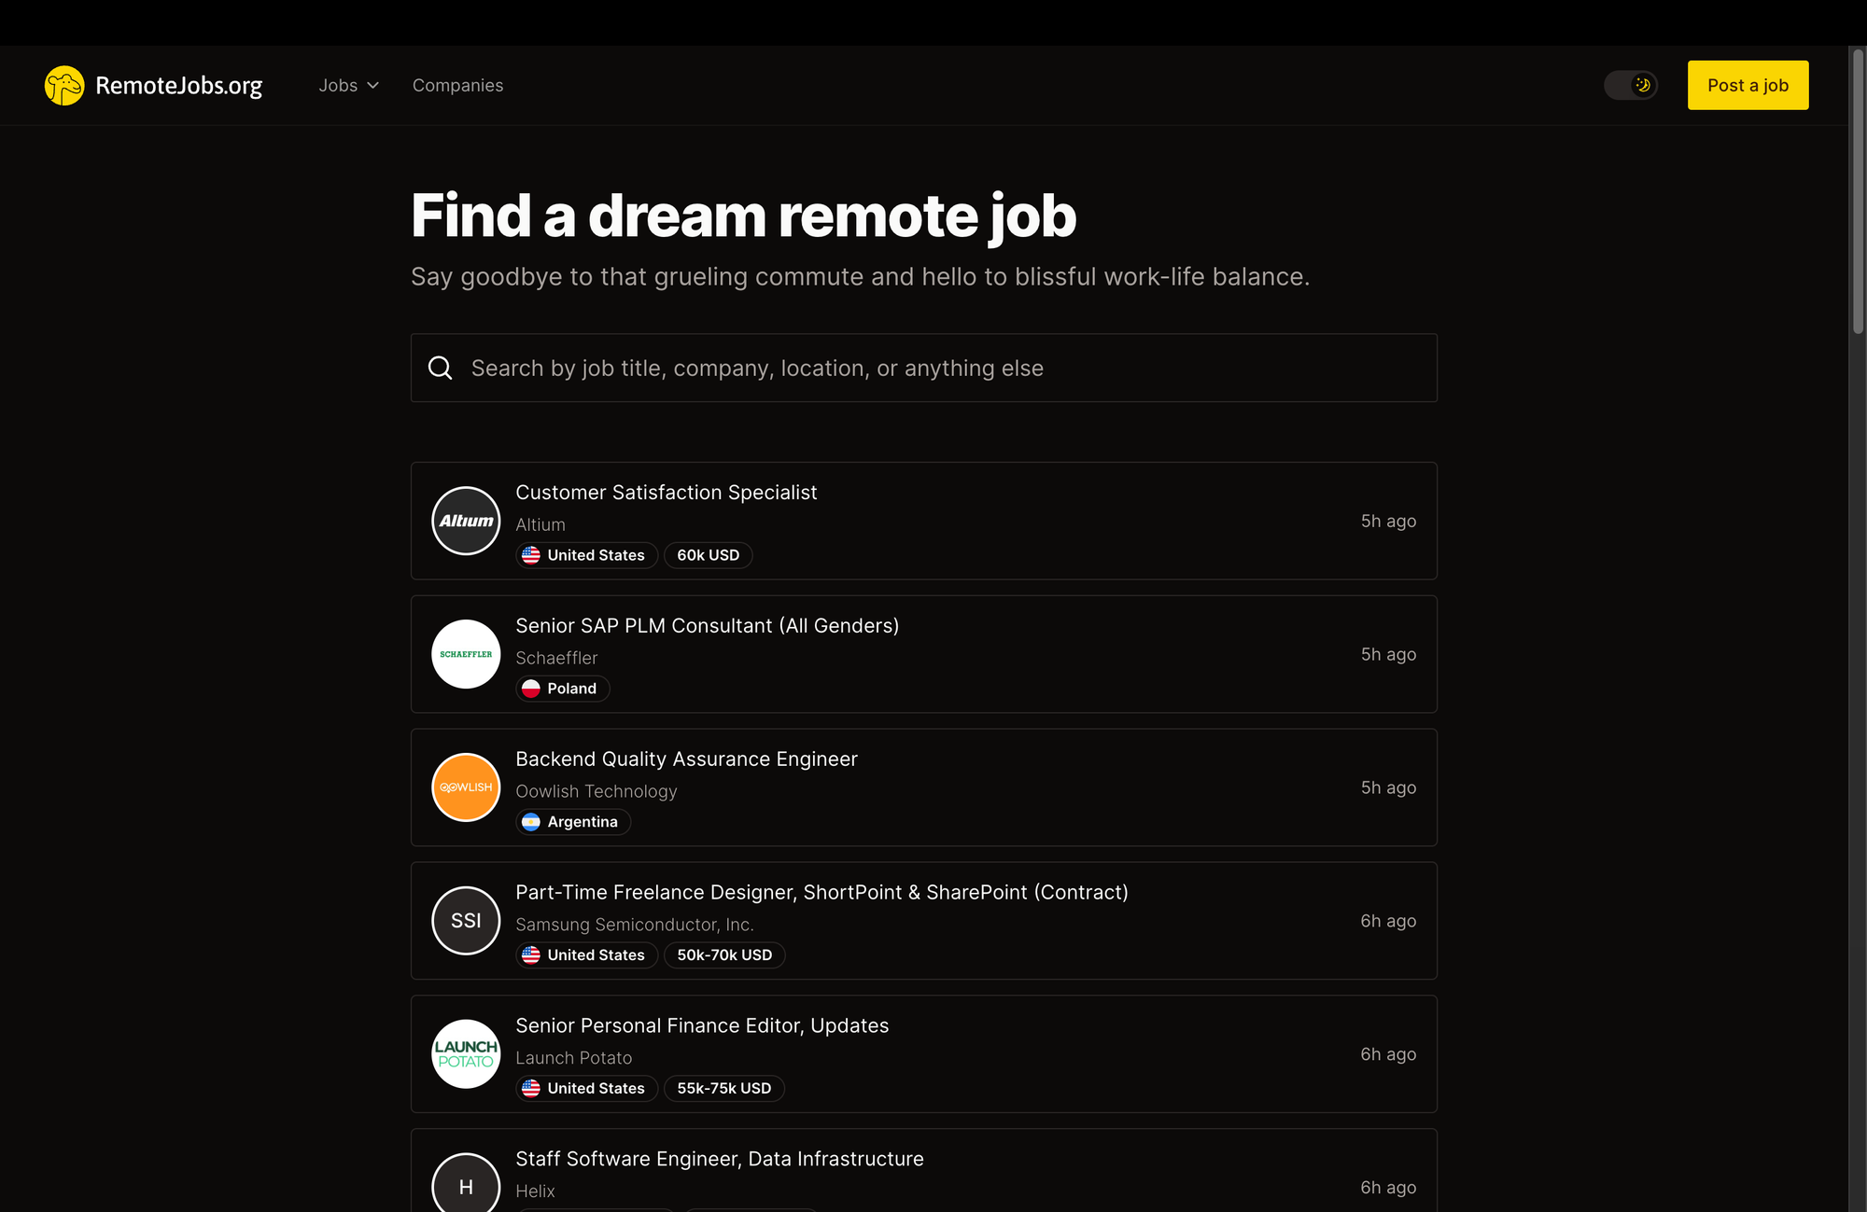Click the 5h ago timestamp on Schaeffler job
This screenshot has width=1867, height=1212.
[x=1388, y=655]
